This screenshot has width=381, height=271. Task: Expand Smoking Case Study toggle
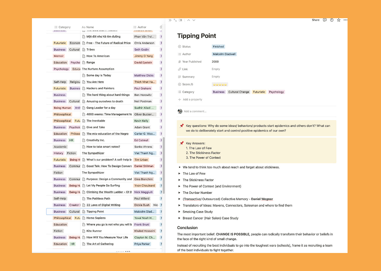click(179, 212)
